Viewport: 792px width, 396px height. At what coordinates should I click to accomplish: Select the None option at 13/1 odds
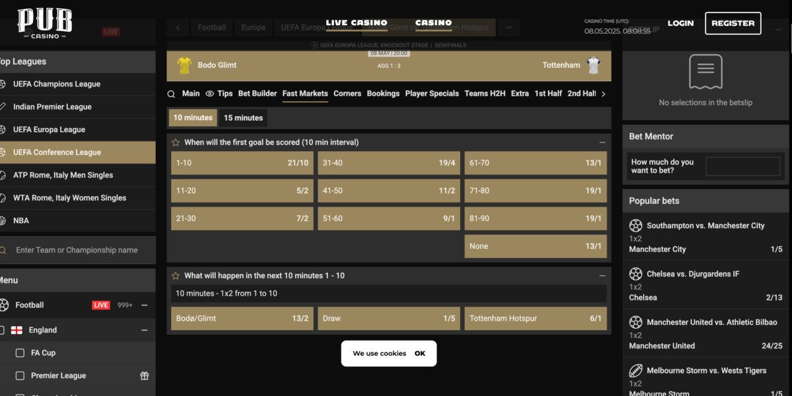(x=536, y=246)
